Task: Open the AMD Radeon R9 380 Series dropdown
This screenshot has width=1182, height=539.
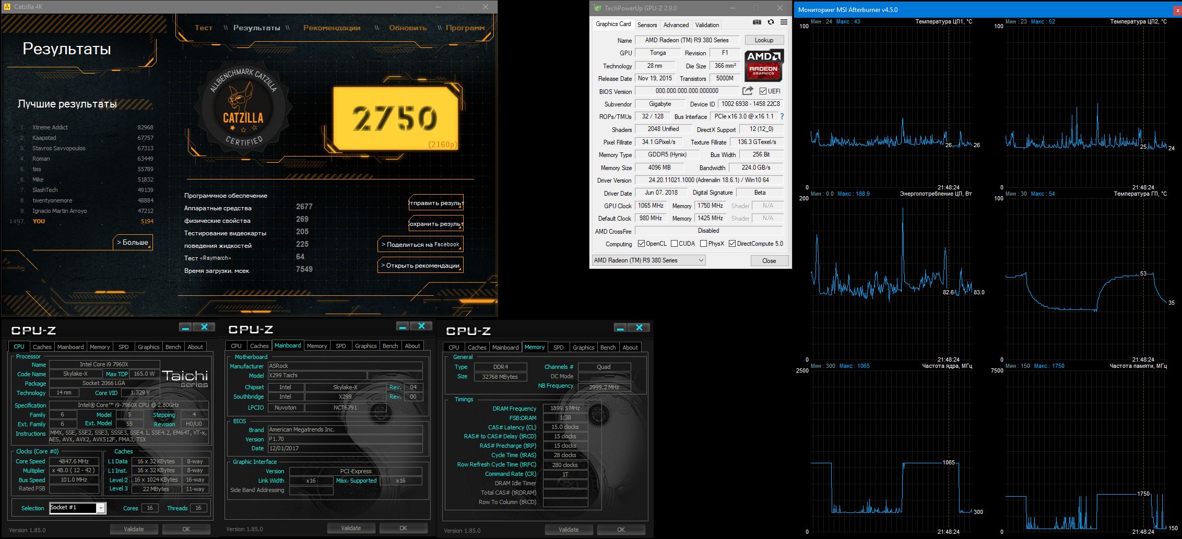Action: coord(649,260)
